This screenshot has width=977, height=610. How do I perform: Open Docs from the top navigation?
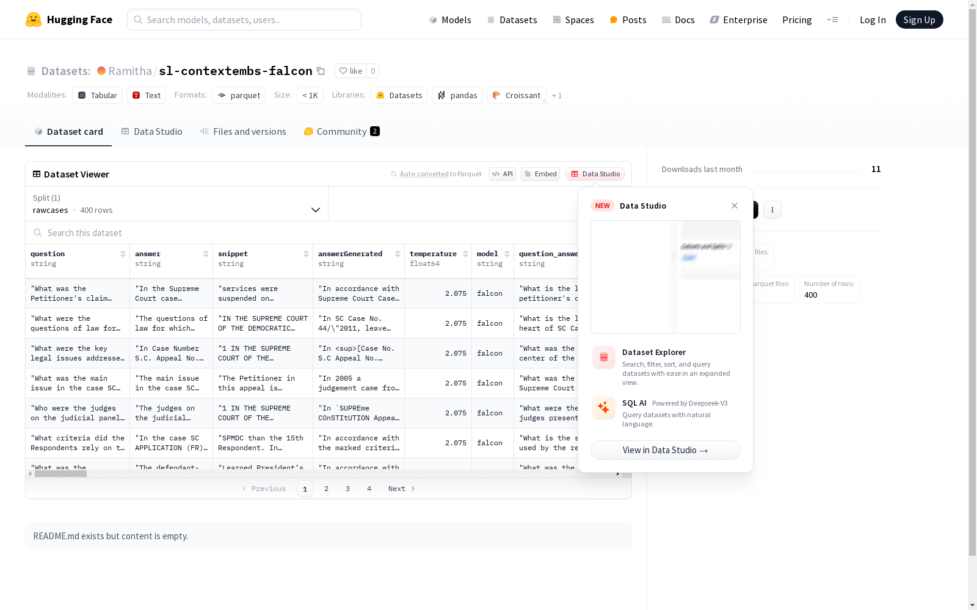(678, 20)
